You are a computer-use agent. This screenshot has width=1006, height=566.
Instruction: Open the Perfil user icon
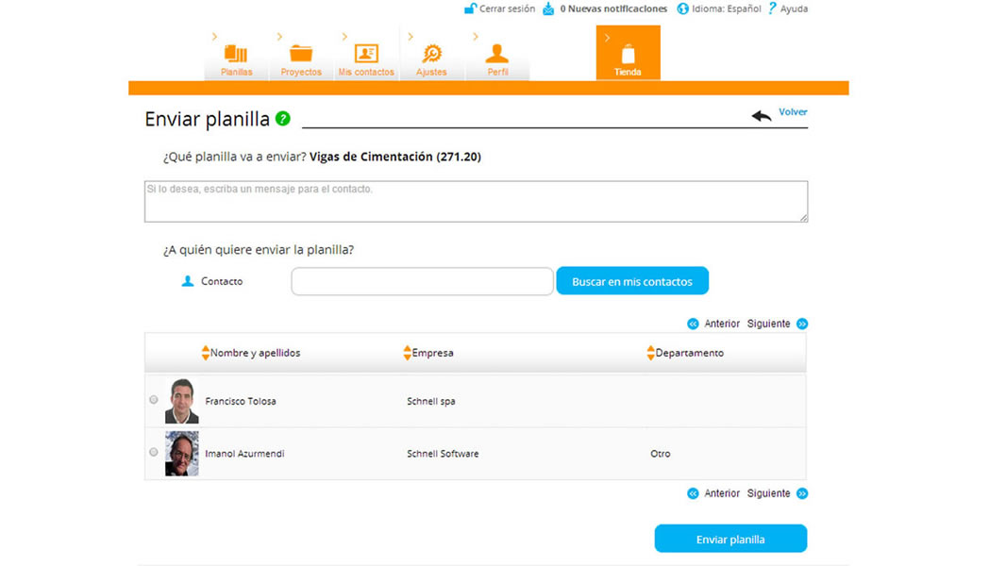(x=497, y=54)
